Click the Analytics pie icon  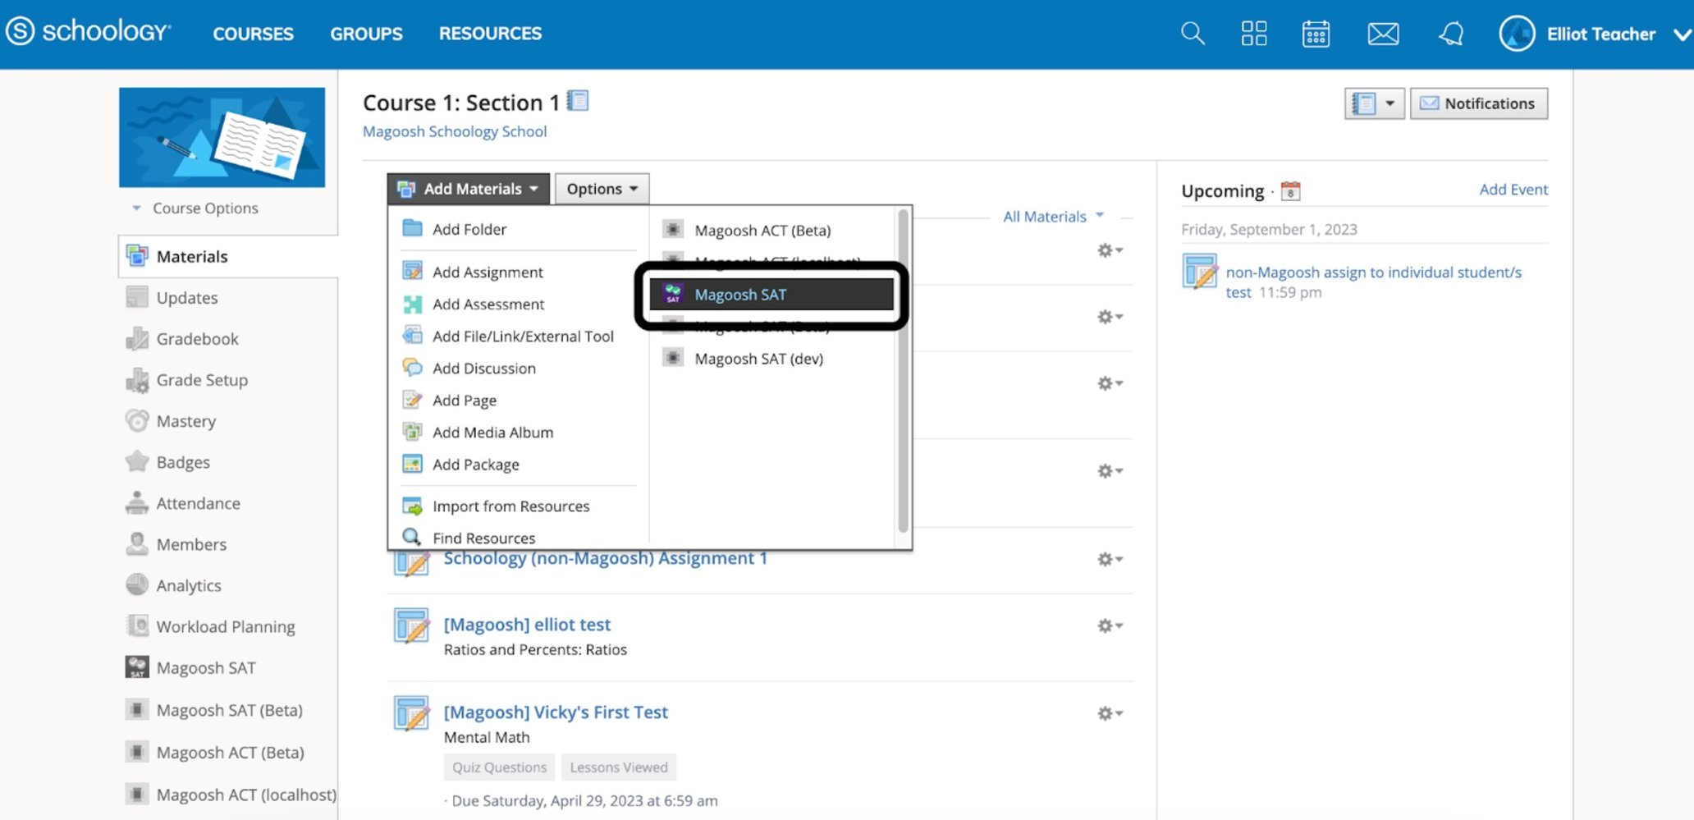coord(137,584)
